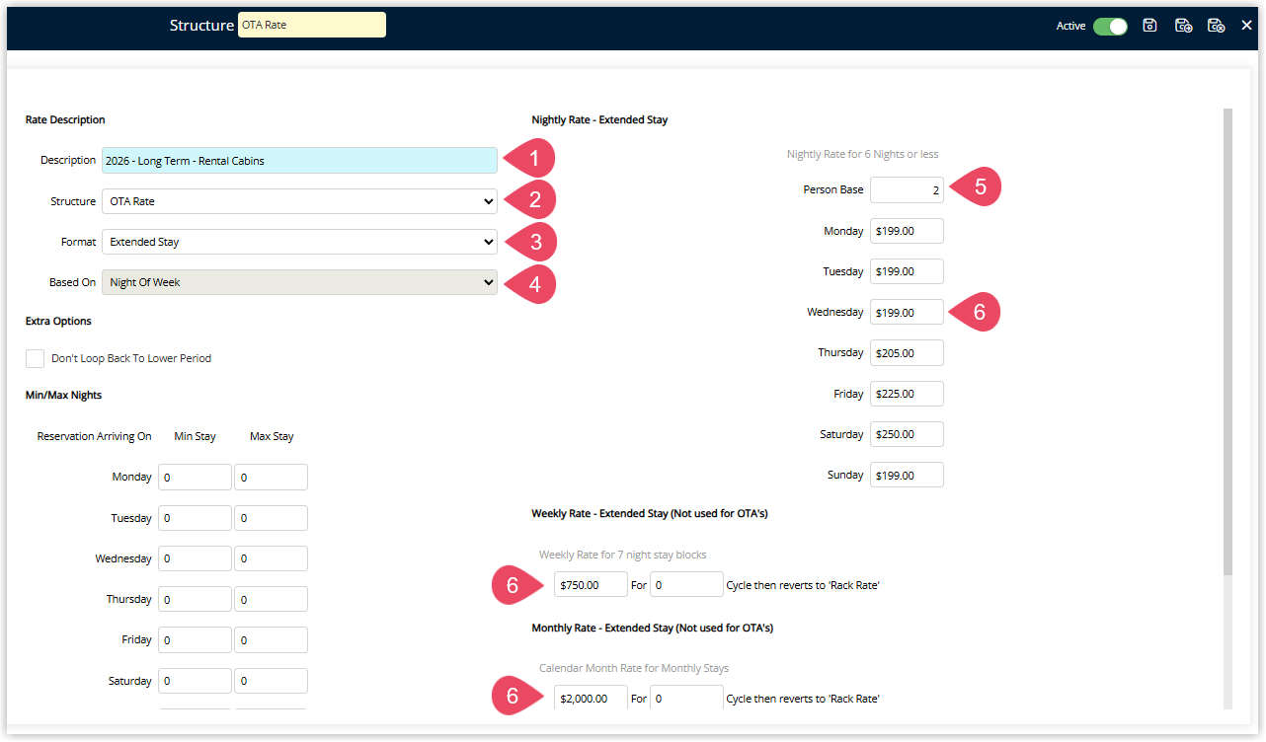Click Monday Max Stay field
The height and width of the screenshot is (742, 1266).
click(x=271, y=478)
